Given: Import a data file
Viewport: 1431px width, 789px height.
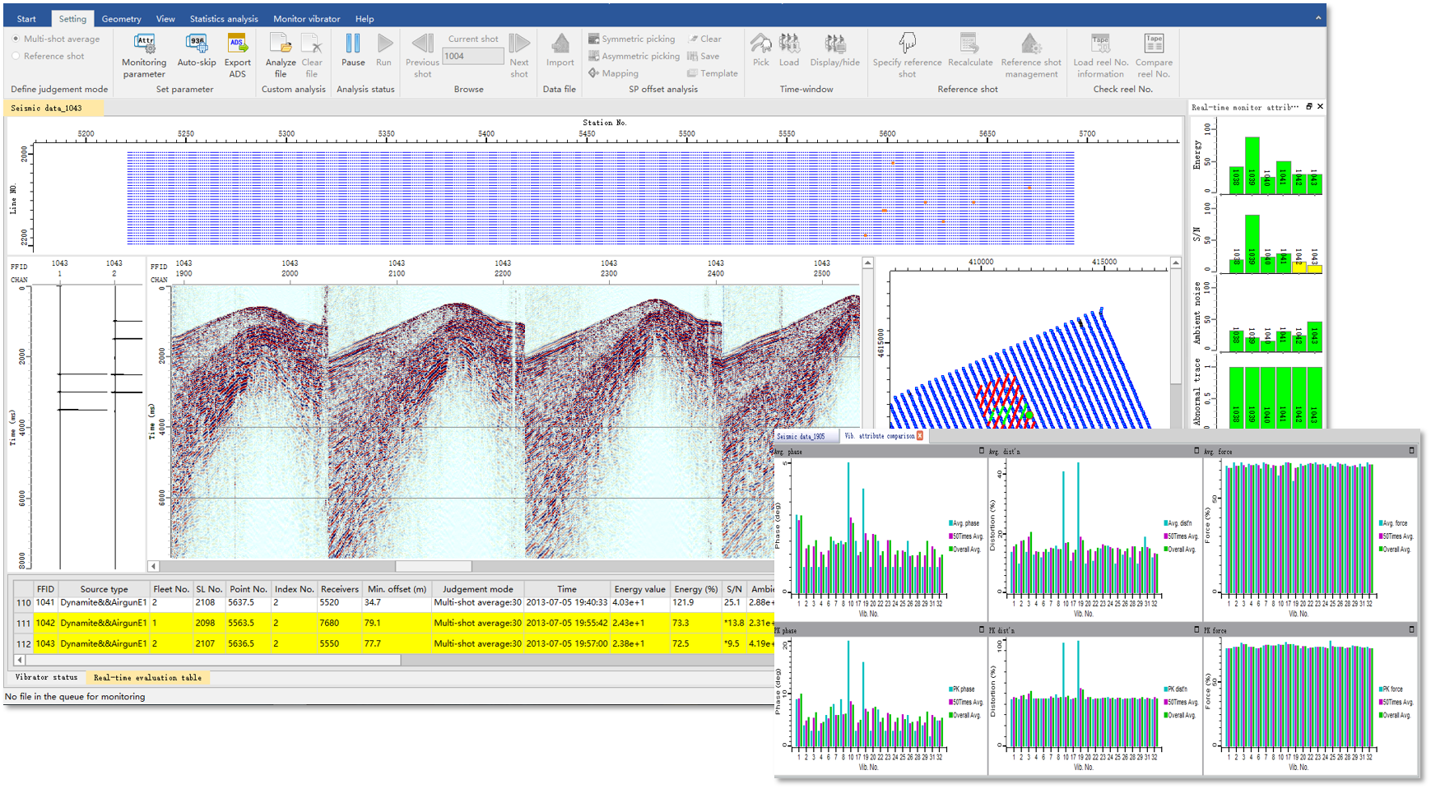Looking at the screenshot, I should point(560,51).
